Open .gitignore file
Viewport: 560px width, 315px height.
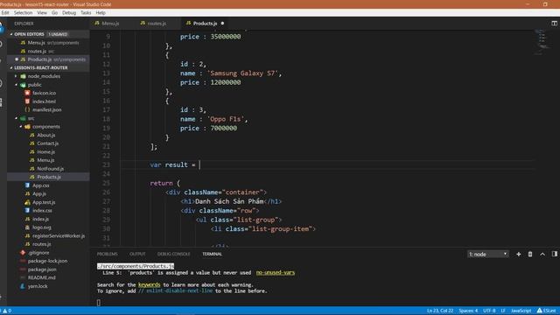point(38,253)
